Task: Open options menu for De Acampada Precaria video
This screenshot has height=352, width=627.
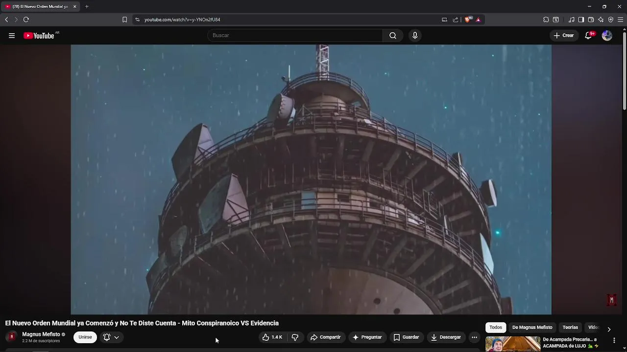Action: click(614, 341)
